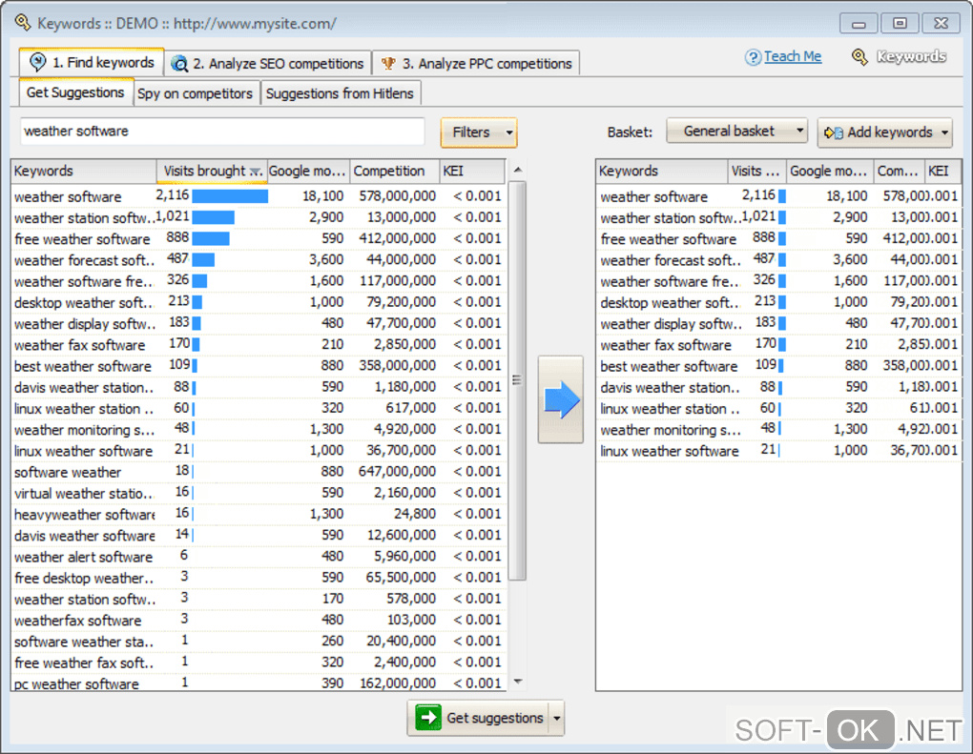The image size is (973, 754).
Task: Click the blue arrow to move keywords to basket
Action: (x=560, y=399)
